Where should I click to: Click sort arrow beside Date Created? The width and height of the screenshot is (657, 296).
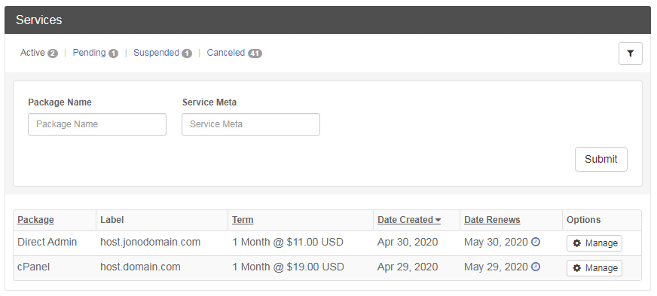(438, 220)
